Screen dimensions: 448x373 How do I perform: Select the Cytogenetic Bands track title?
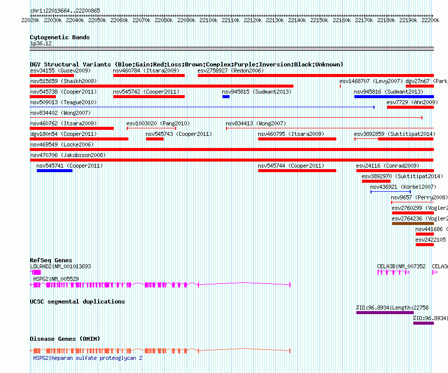click(60, 37)
